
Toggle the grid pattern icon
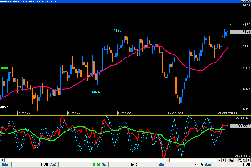[244, 160]
